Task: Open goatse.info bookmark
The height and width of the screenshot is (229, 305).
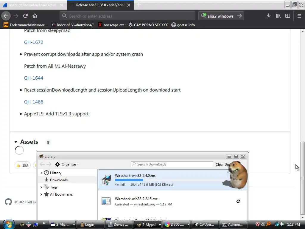Action: tap(183, 25)
